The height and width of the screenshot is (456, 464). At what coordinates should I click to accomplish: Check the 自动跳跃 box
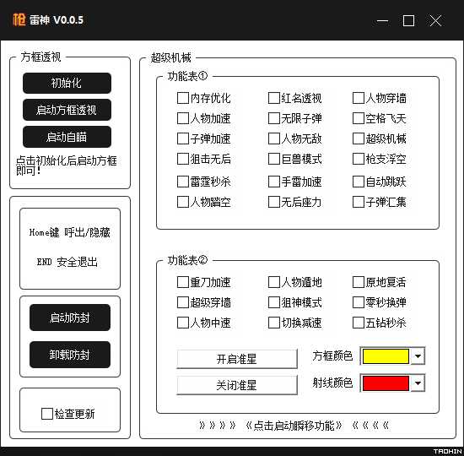point(359,182)
